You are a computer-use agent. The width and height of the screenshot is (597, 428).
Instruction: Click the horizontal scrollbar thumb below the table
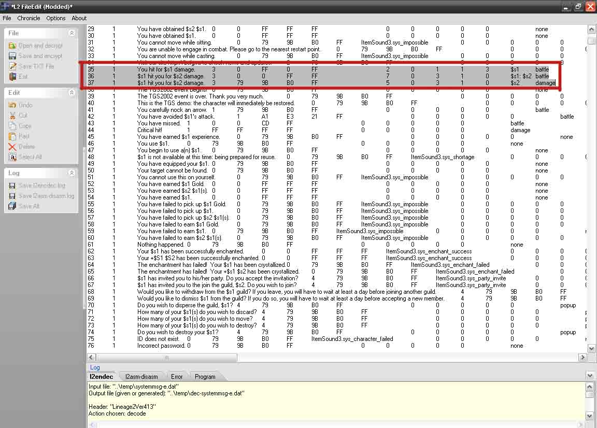pos(166,358)
